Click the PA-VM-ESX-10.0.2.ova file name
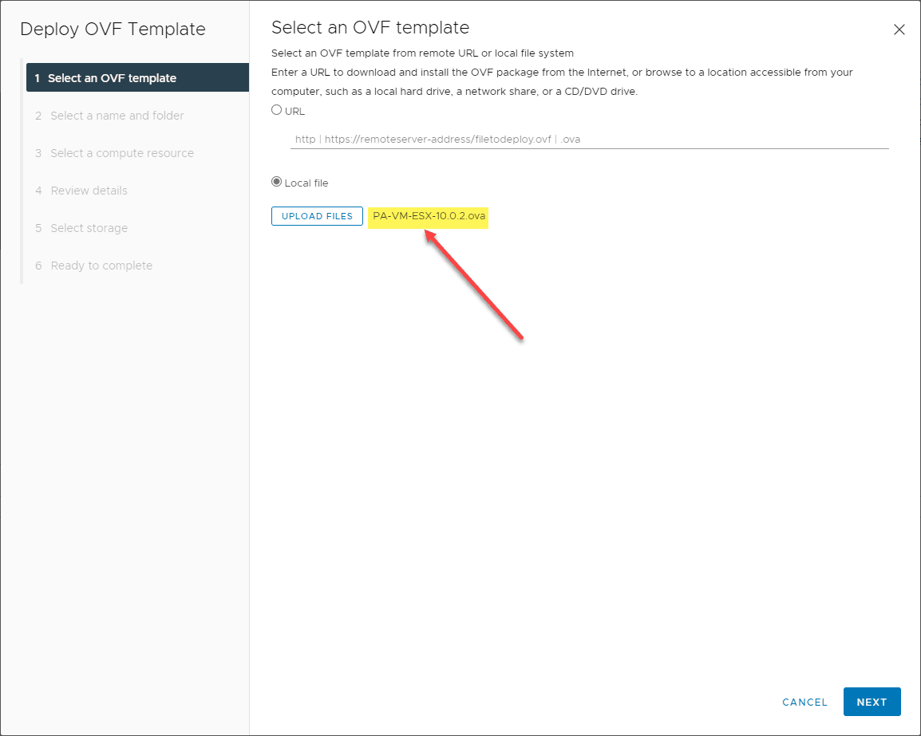Screen dimensions: 921x736 coord(429,216)
